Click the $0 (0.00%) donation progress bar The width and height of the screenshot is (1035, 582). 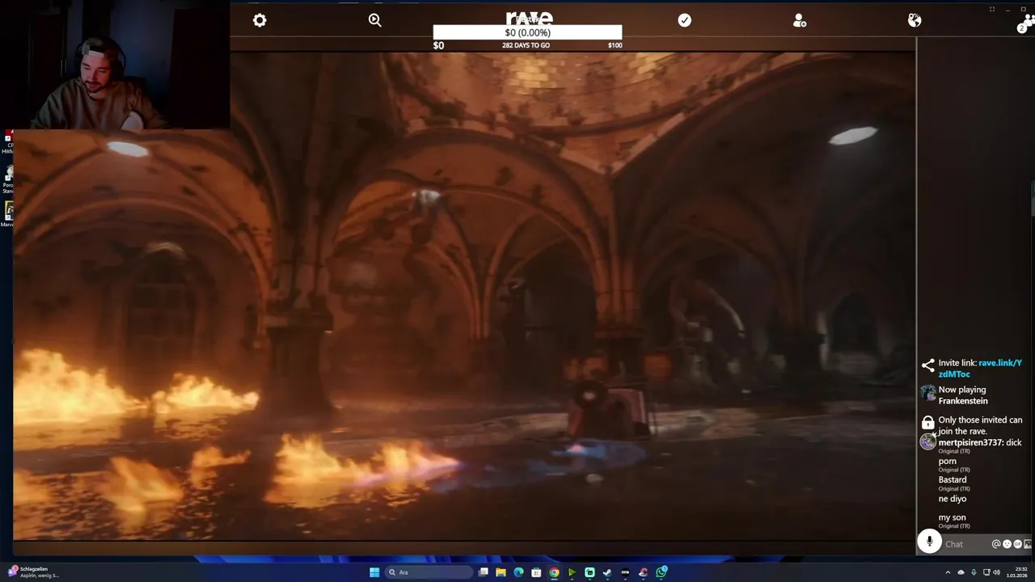click(x=527, y=32)
